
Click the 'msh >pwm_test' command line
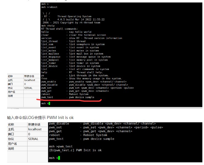[61, 147]
